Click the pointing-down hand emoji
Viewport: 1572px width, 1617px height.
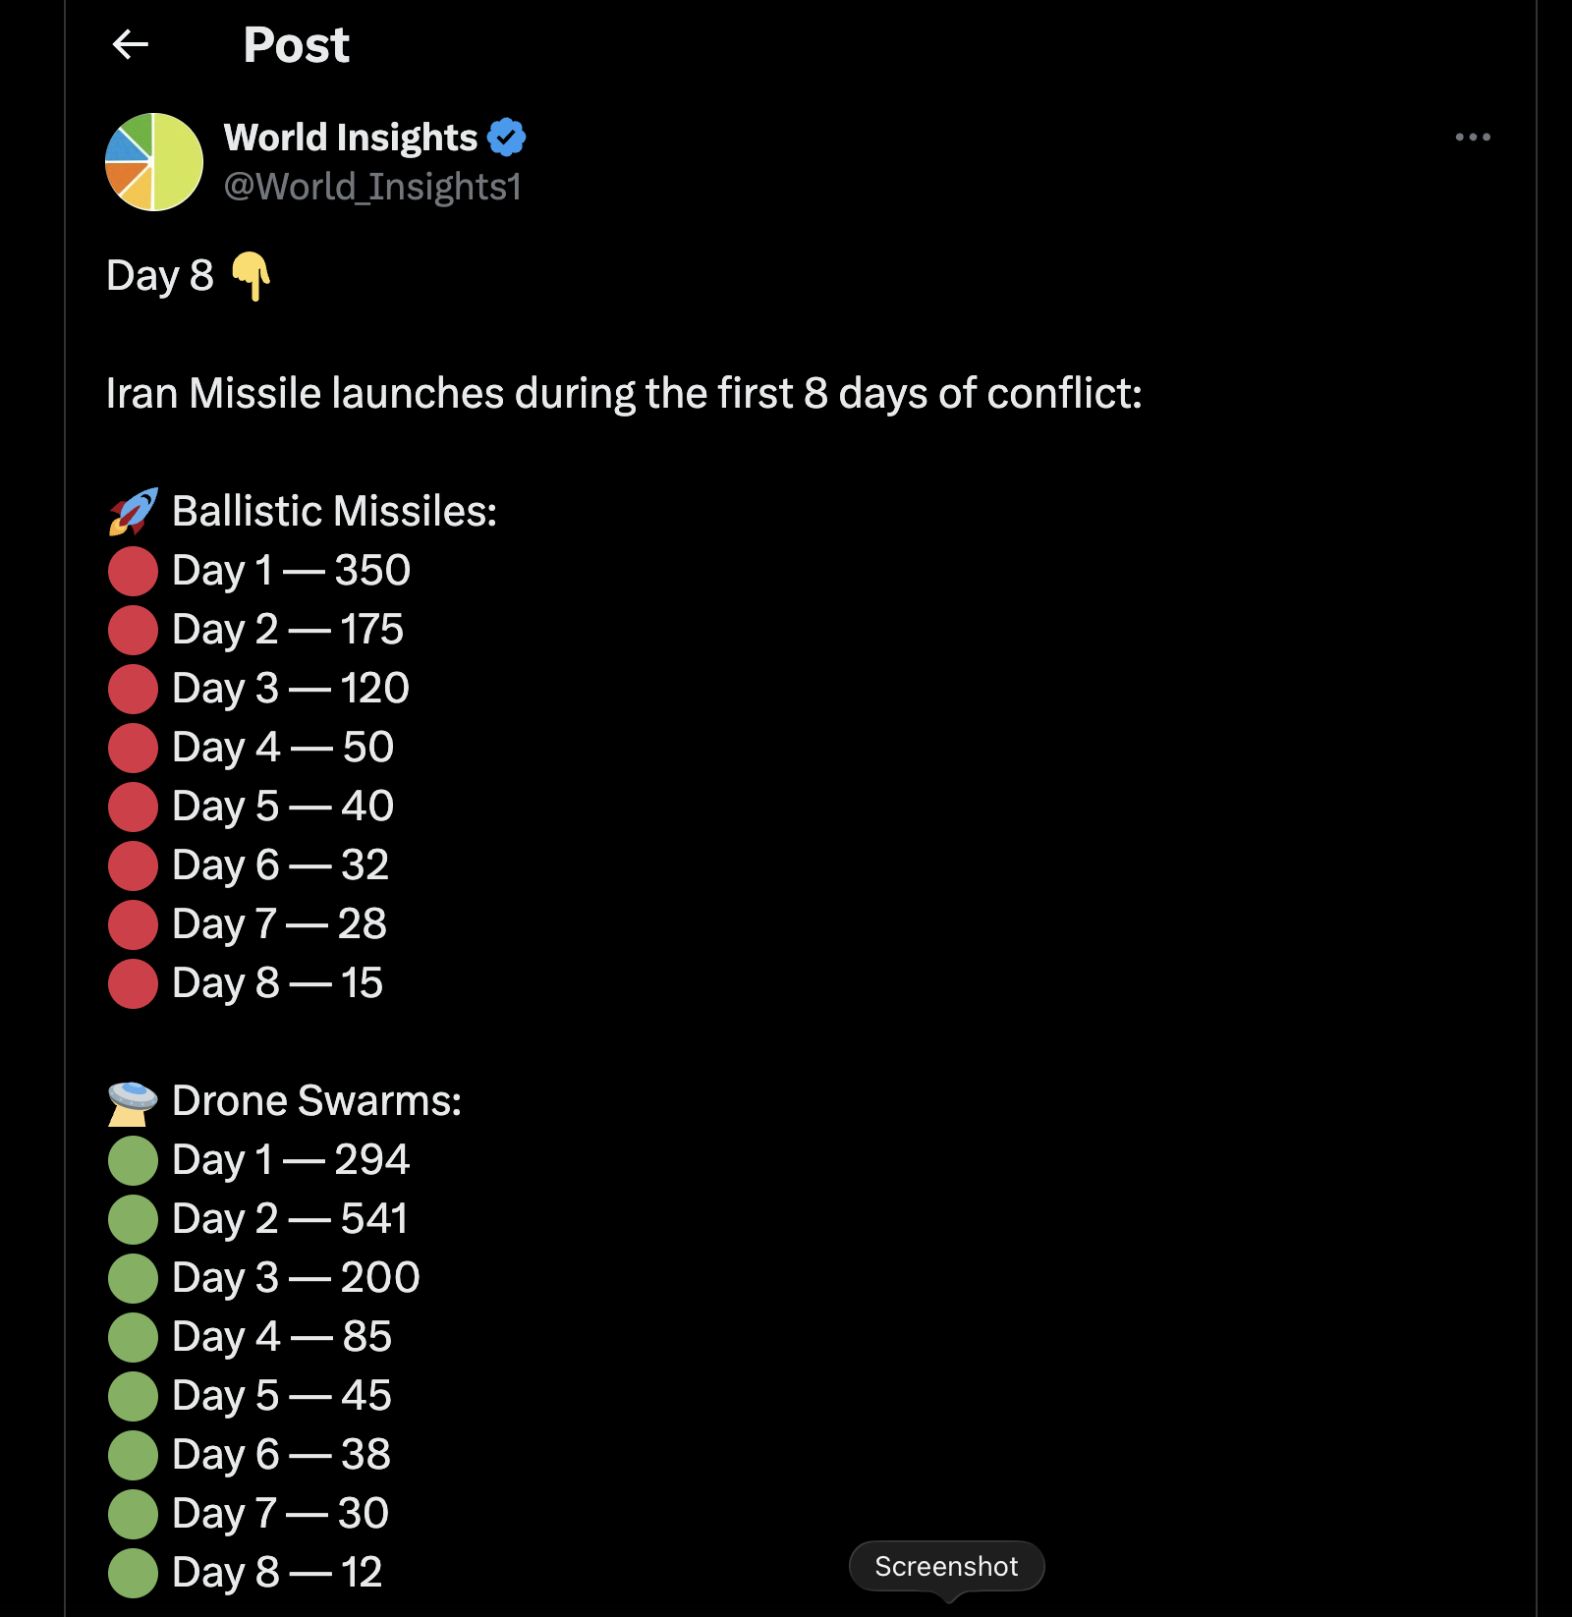pyautogui.click(x=251, y=276)
